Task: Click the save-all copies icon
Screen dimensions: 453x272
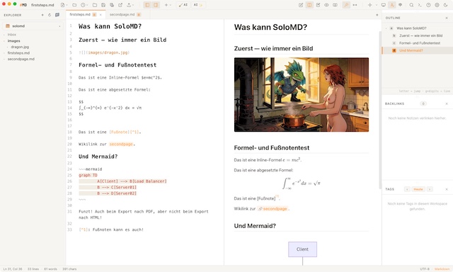Action: 112,5
